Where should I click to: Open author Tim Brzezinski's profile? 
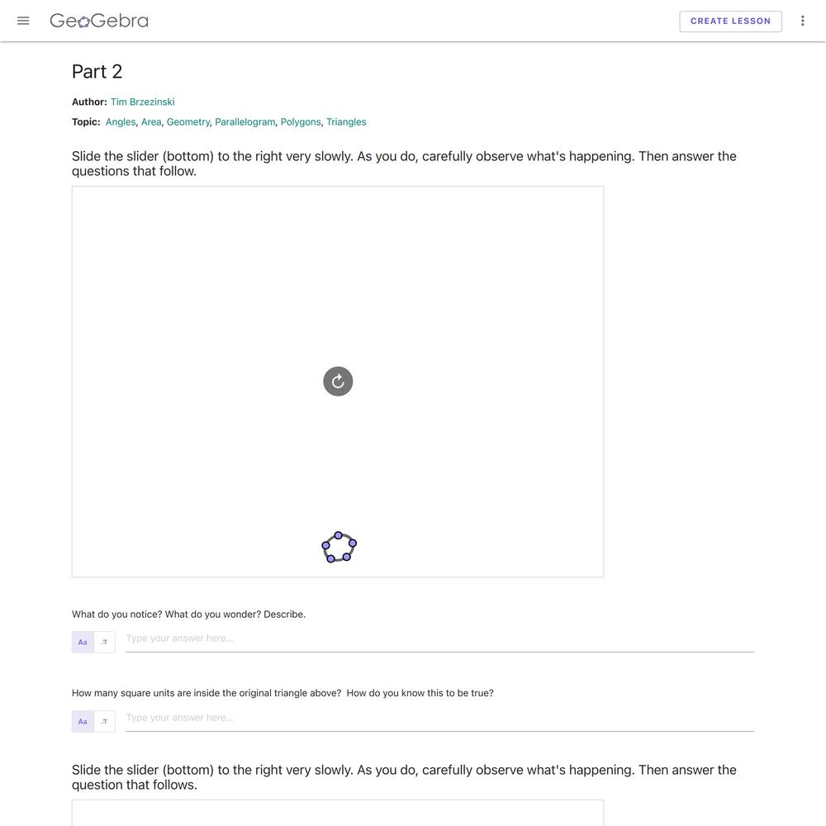coord(142,102)
